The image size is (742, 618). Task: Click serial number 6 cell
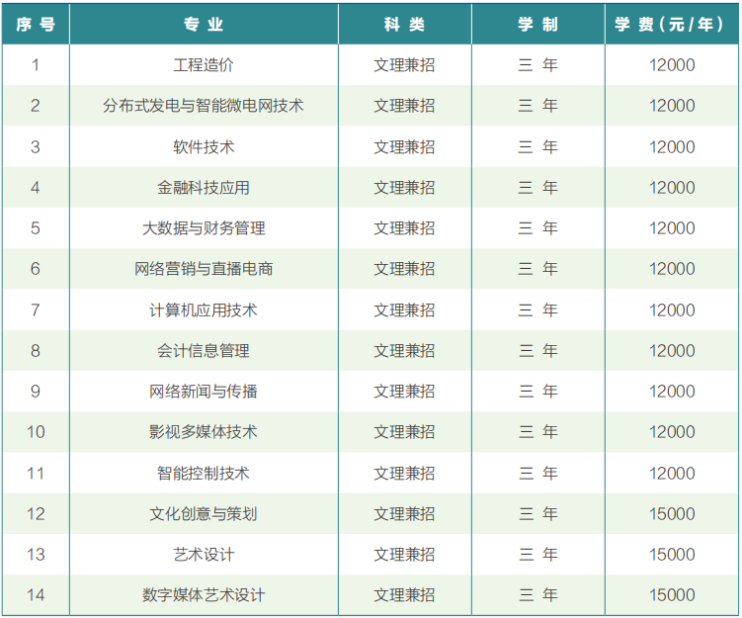tap(36, 269)
